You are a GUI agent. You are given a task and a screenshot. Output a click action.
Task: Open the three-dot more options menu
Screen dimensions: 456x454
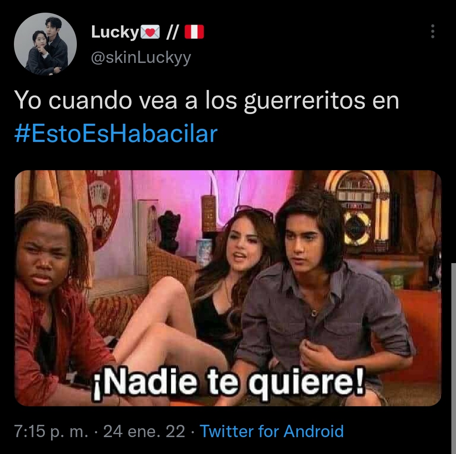click(x=432, y=31)
